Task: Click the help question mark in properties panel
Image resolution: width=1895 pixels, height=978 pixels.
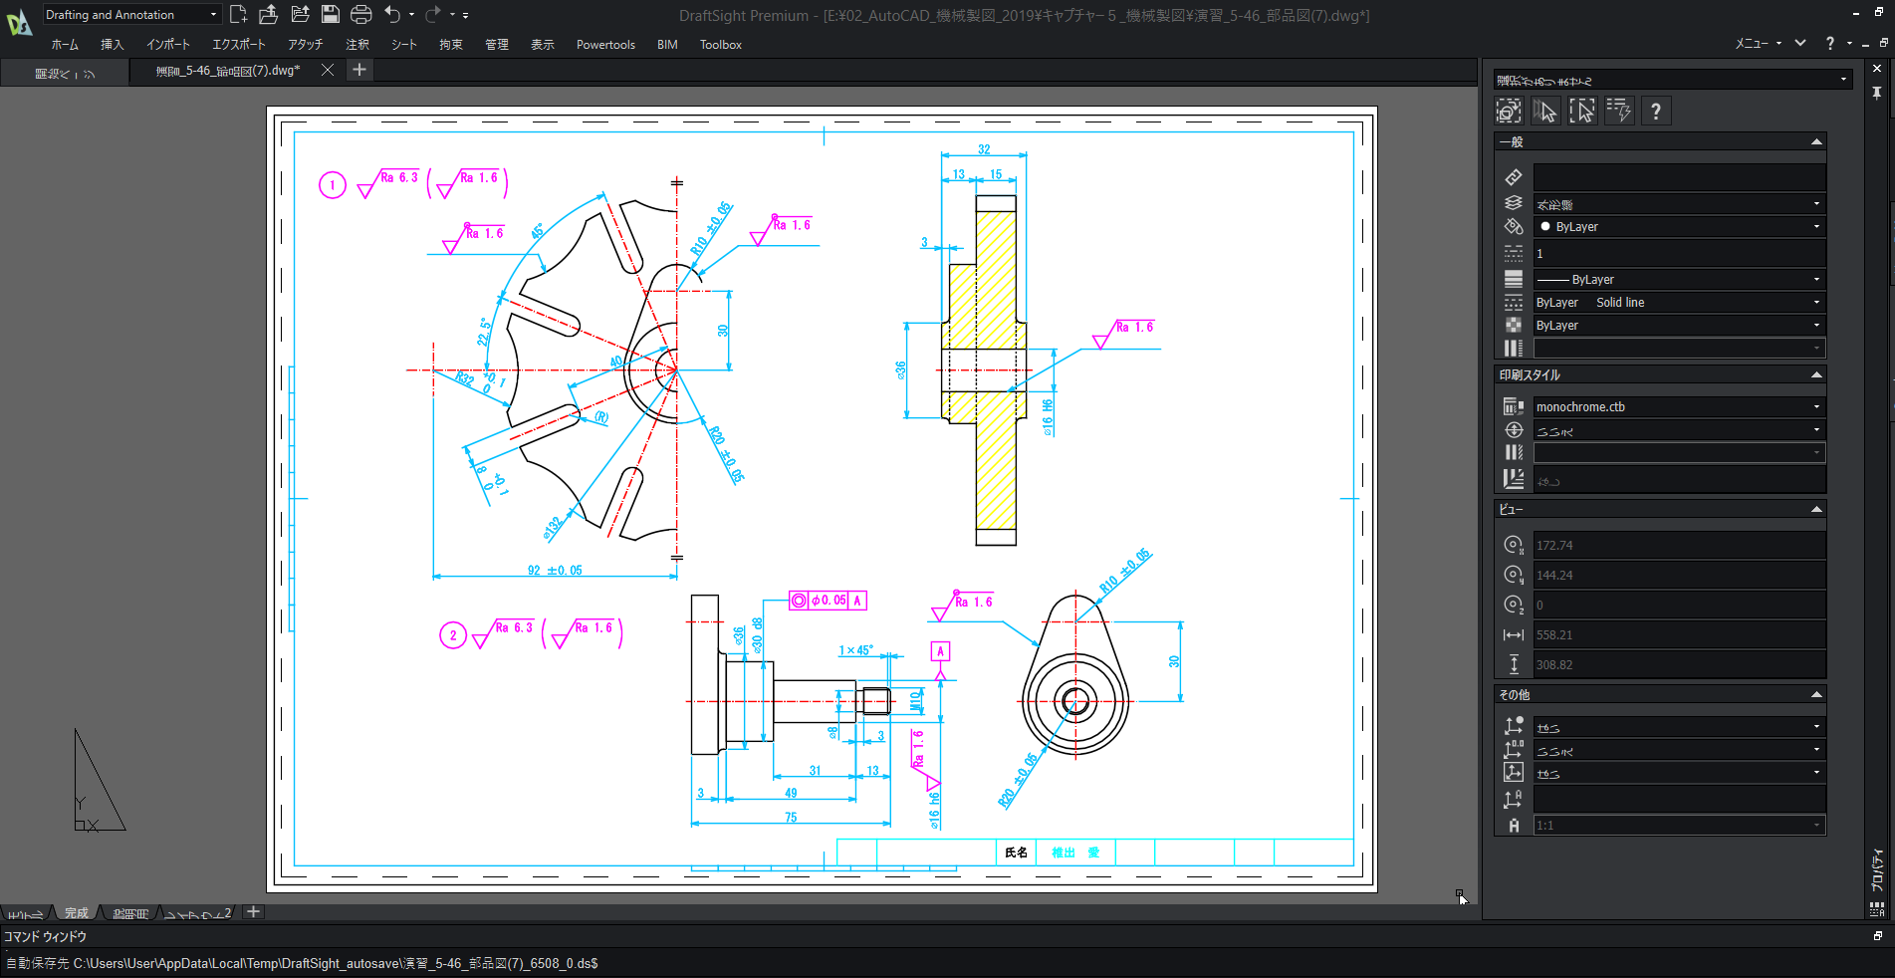Action: (1655, 111)
